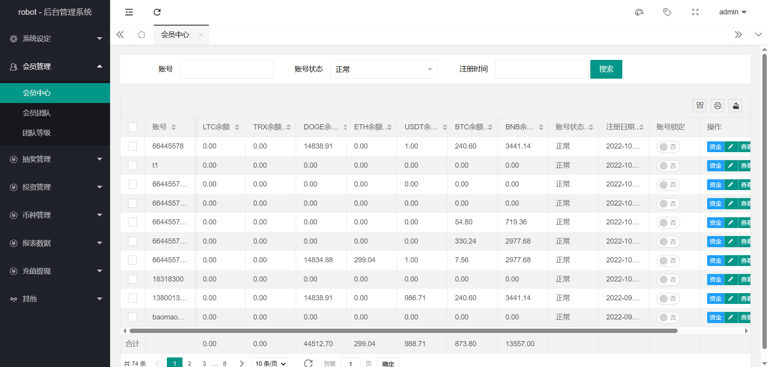Click the home tab icon
The height and width of the screenshot is (367, 768).
(x=141, y=35)
